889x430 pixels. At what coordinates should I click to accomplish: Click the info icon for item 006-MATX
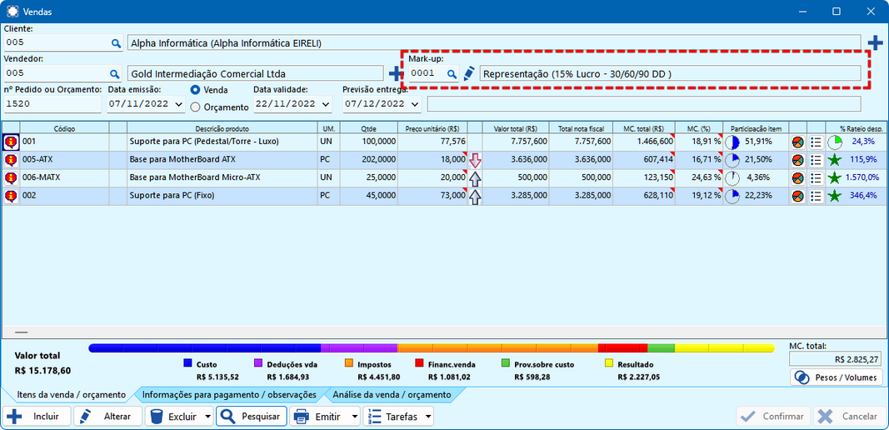coord(11,178)
